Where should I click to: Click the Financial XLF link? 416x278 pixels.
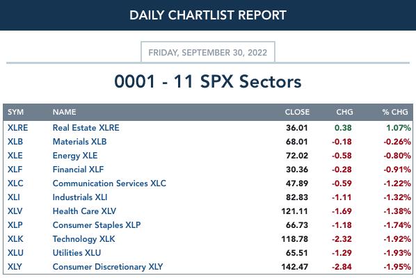tap(78, 170)
